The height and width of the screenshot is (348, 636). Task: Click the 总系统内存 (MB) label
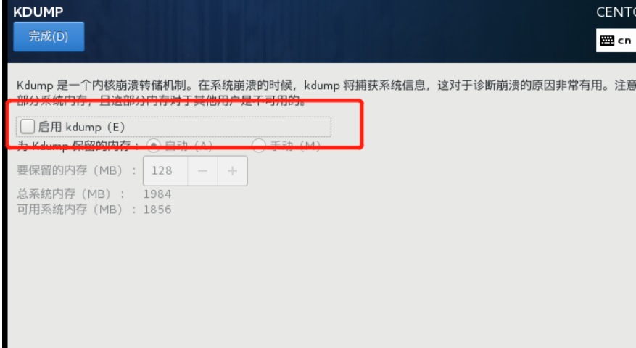[70, 194]
